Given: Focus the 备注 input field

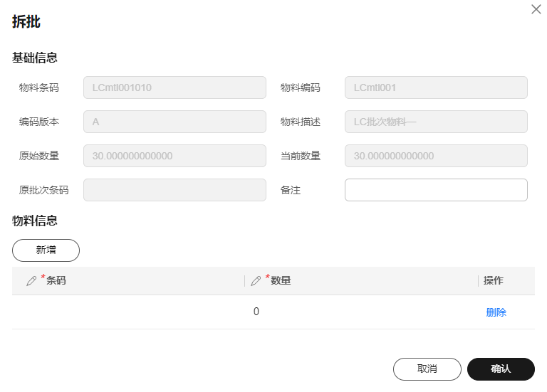Looking at the screenshot, I should (436, 190).
